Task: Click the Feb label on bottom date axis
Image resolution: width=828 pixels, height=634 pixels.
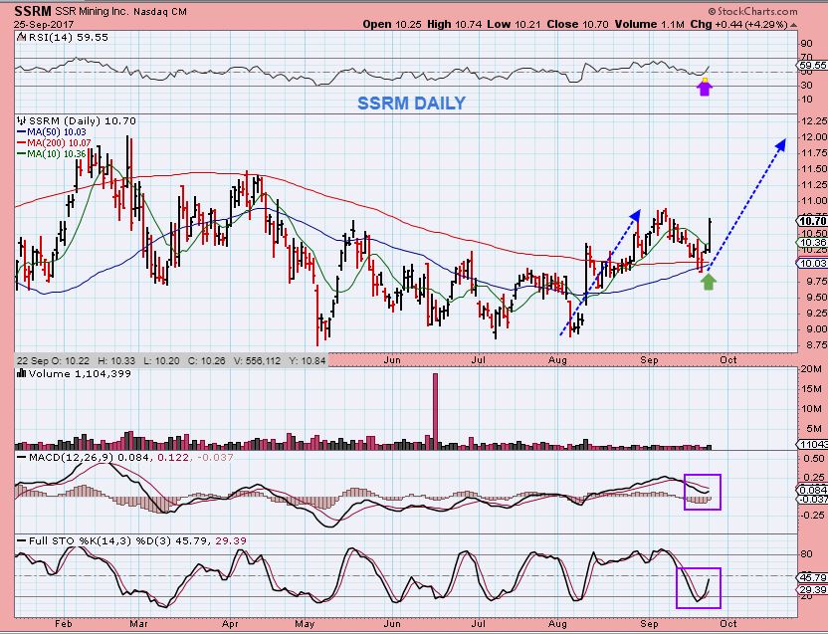Action: pyautogui.click(x=63, y=624)
